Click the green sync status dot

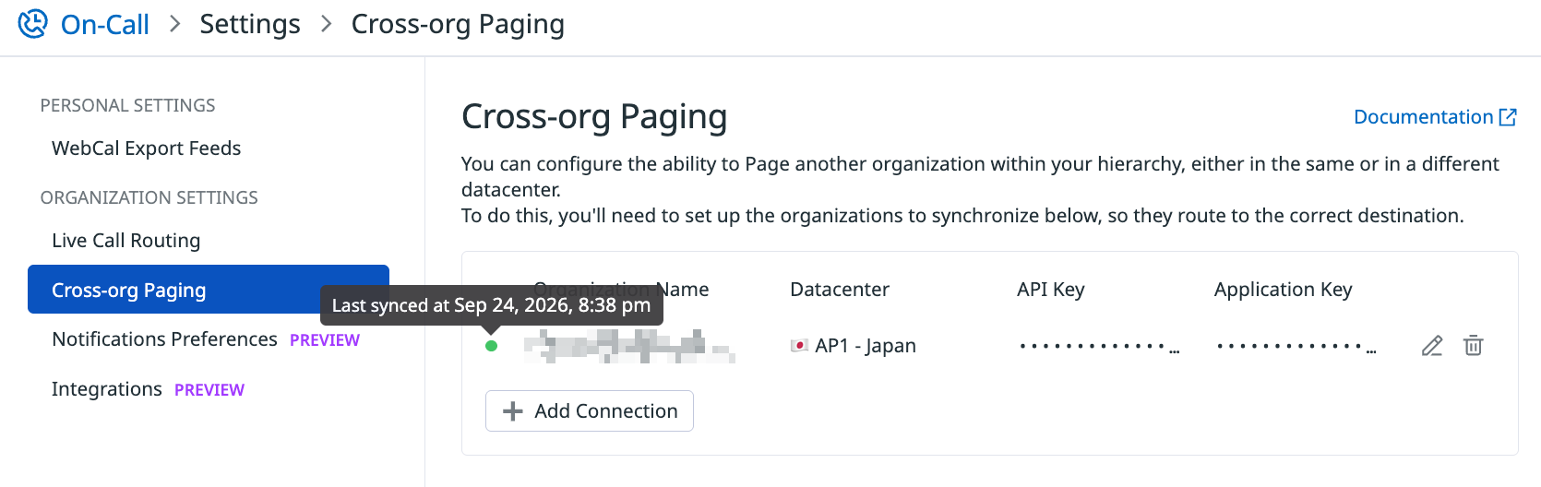point(492,346)
